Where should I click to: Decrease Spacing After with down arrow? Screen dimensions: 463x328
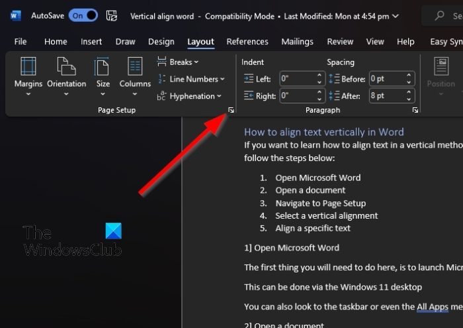tap(409, 99)
